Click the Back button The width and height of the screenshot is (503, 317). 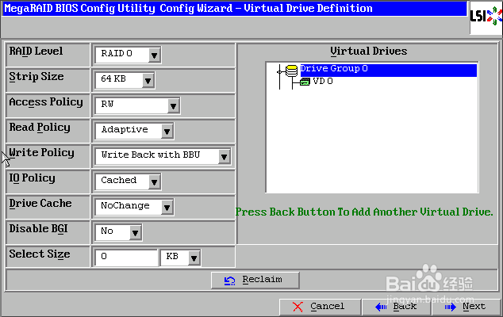397,307
